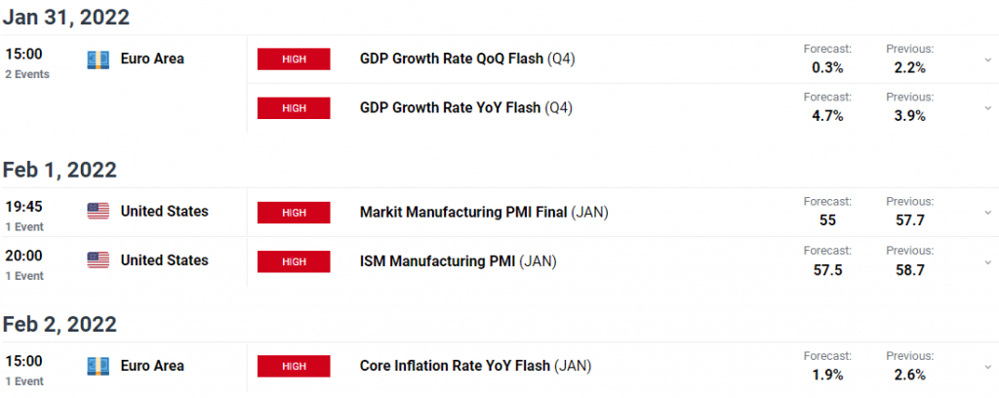Click HIGH badge for Core Inflation Rate
The image size is (999, 398).
coord(294,366)
